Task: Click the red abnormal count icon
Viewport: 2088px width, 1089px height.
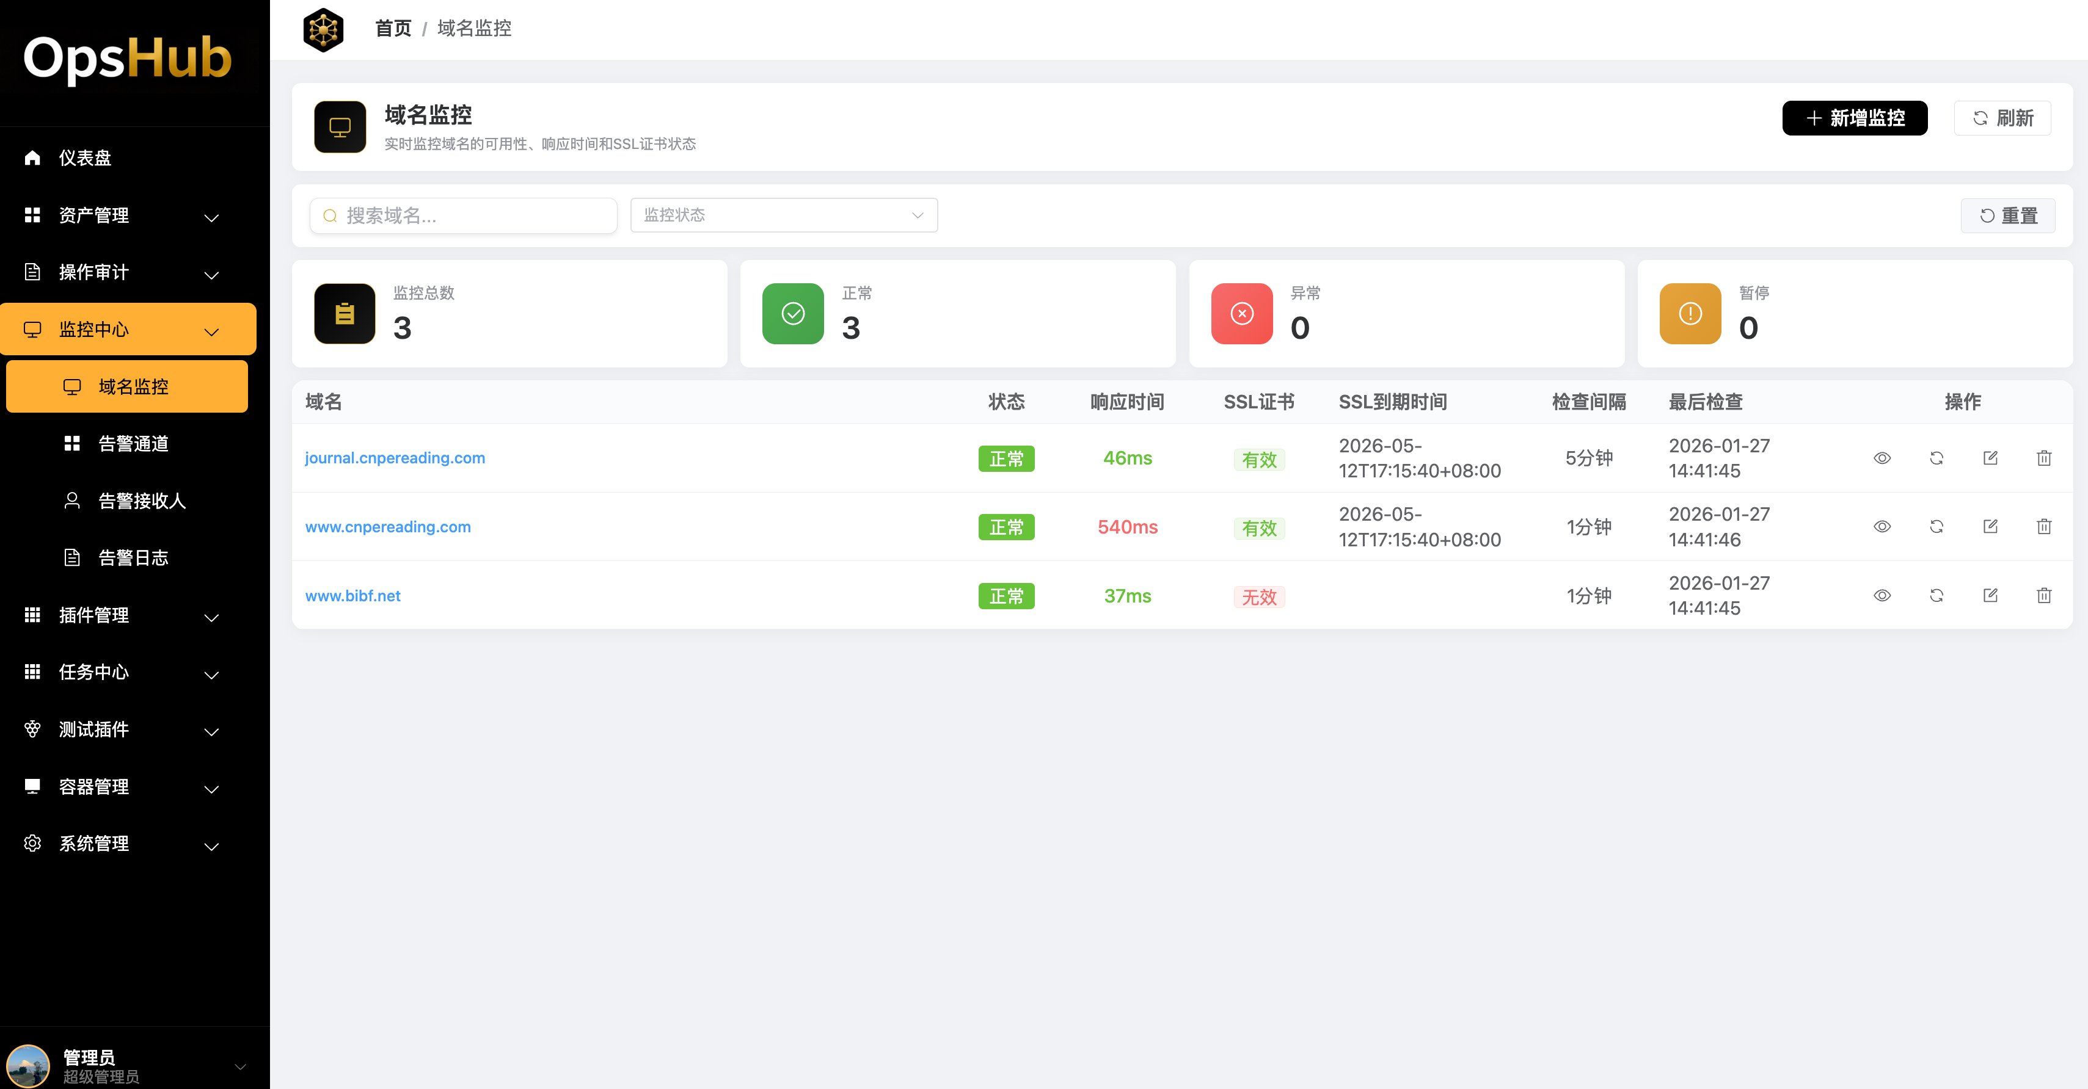Action: click(x=1242, y=314)
